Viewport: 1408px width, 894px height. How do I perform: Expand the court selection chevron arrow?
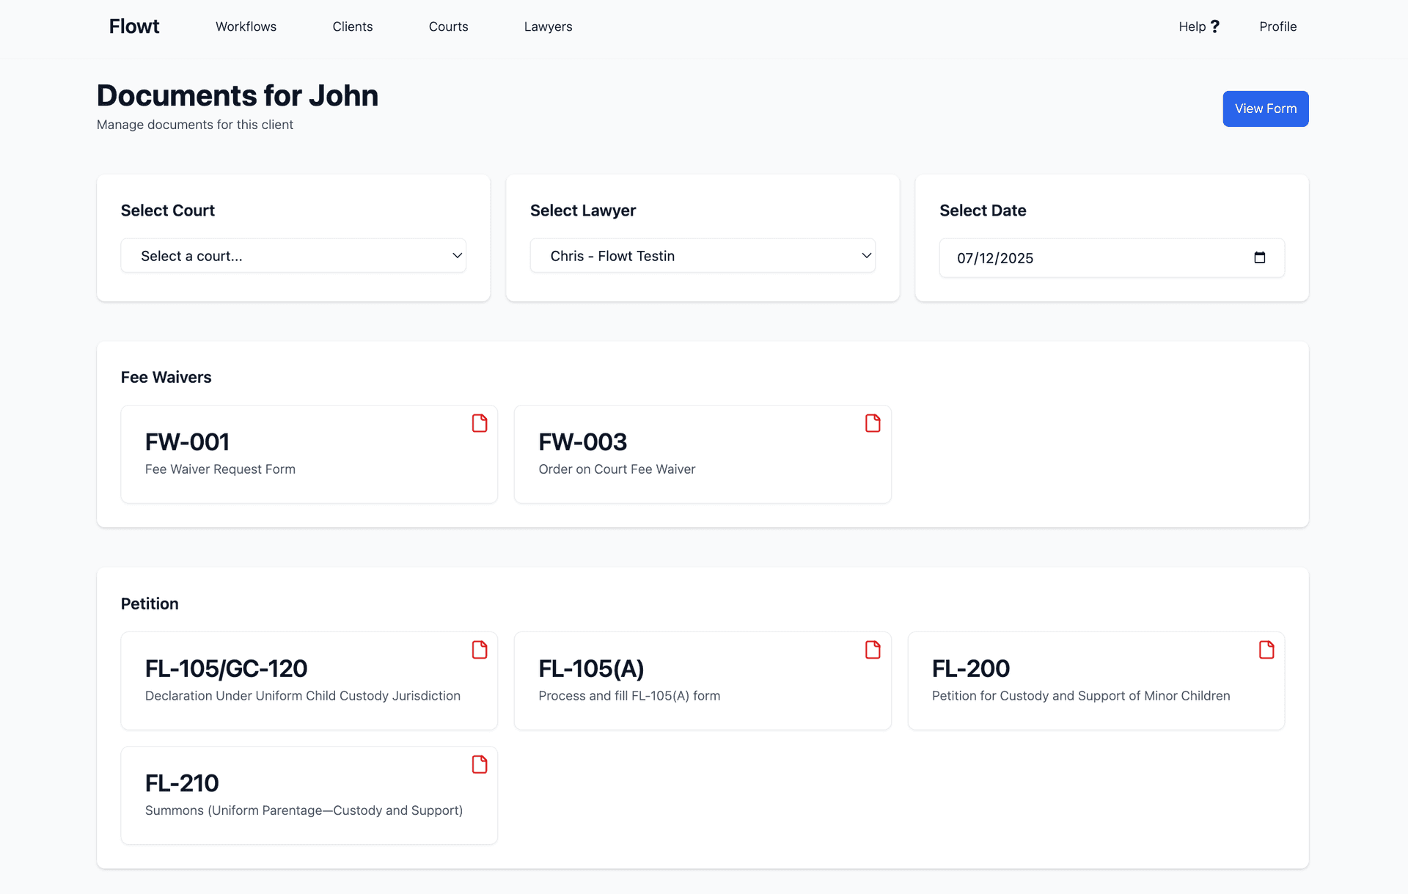click(x=456, y=255)
